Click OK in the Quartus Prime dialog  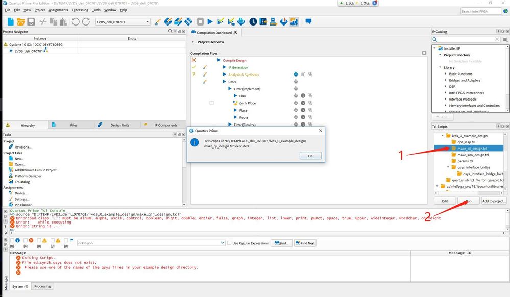307,156
